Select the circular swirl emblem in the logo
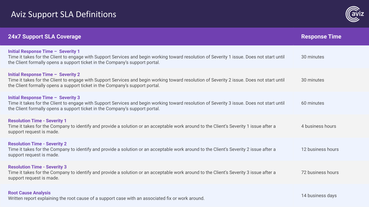This screenshot has width=369, height=207. pyautogui.click(x=352, y=14)
